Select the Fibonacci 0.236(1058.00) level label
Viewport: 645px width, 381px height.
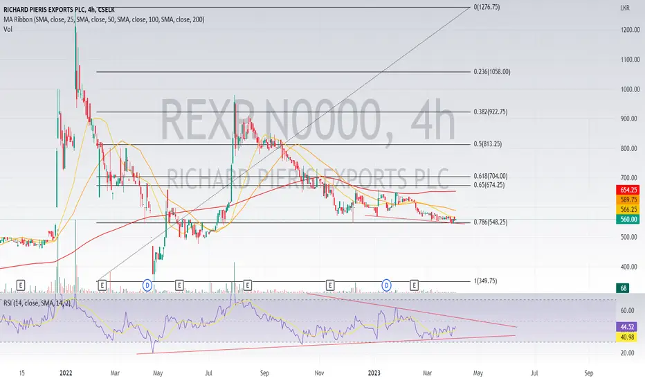492,71
